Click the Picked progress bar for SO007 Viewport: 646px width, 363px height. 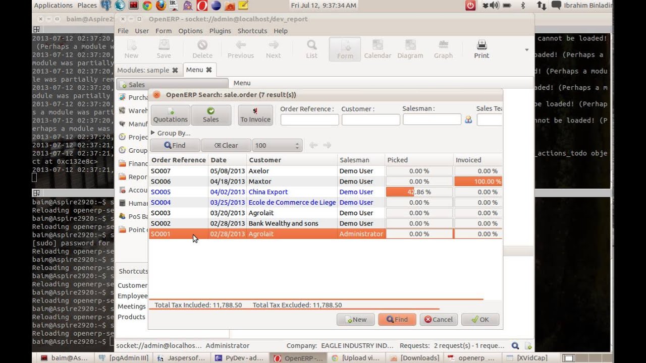pos(419,171)
